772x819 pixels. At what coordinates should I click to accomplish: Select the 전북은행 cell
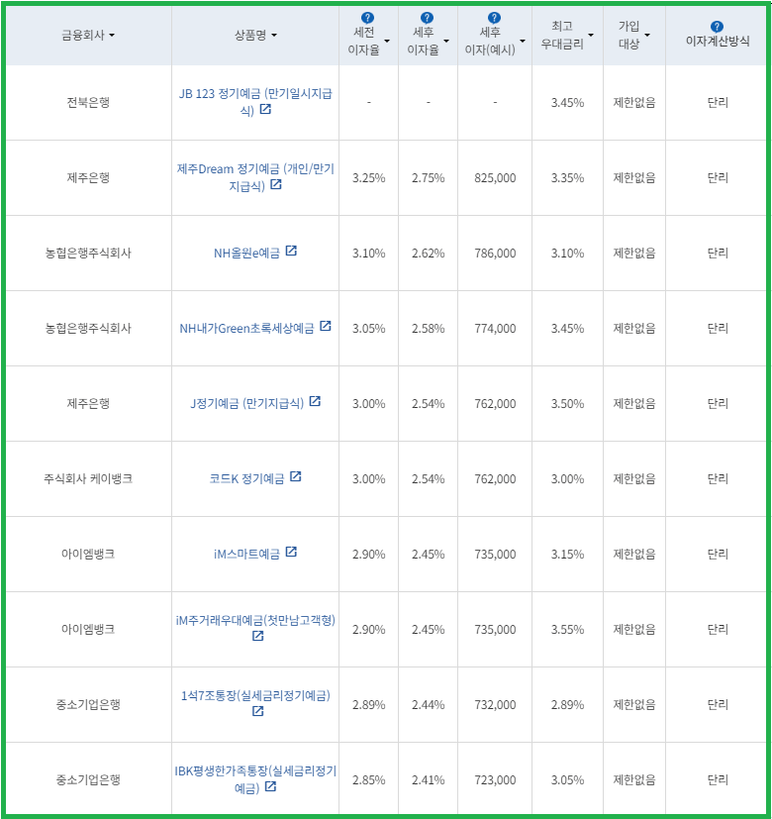[88, 102]
